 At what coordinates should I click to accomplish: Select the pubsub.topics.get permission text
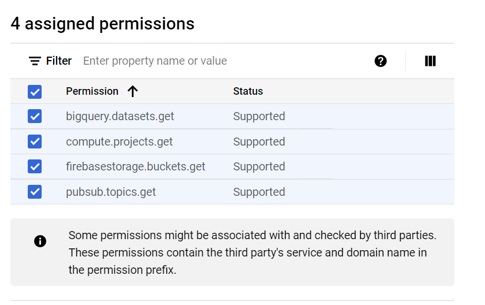pyautogui.click(x=111, y=192)
